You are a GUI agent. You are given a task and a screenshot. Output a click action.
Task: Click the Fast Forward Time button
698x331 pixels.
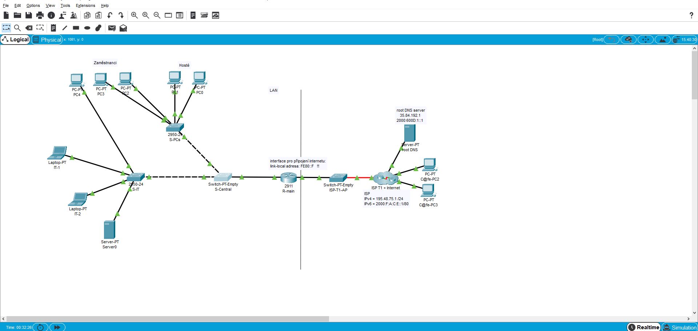57,327
